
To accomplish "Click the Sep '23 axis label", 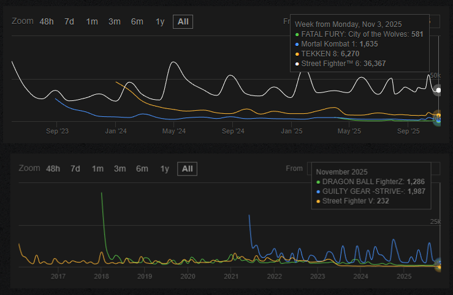I will click(x=57, y=131).
